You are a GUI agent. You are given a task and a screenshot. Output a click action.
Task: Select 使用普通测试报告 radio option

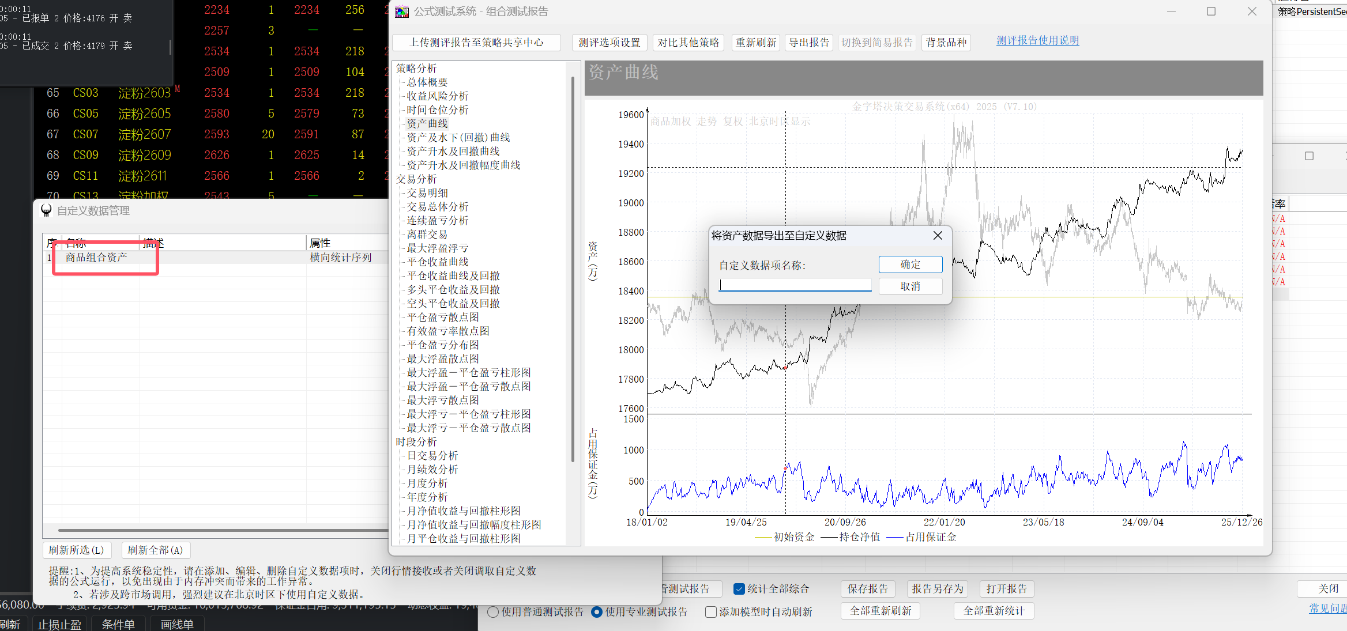(493, 612)
